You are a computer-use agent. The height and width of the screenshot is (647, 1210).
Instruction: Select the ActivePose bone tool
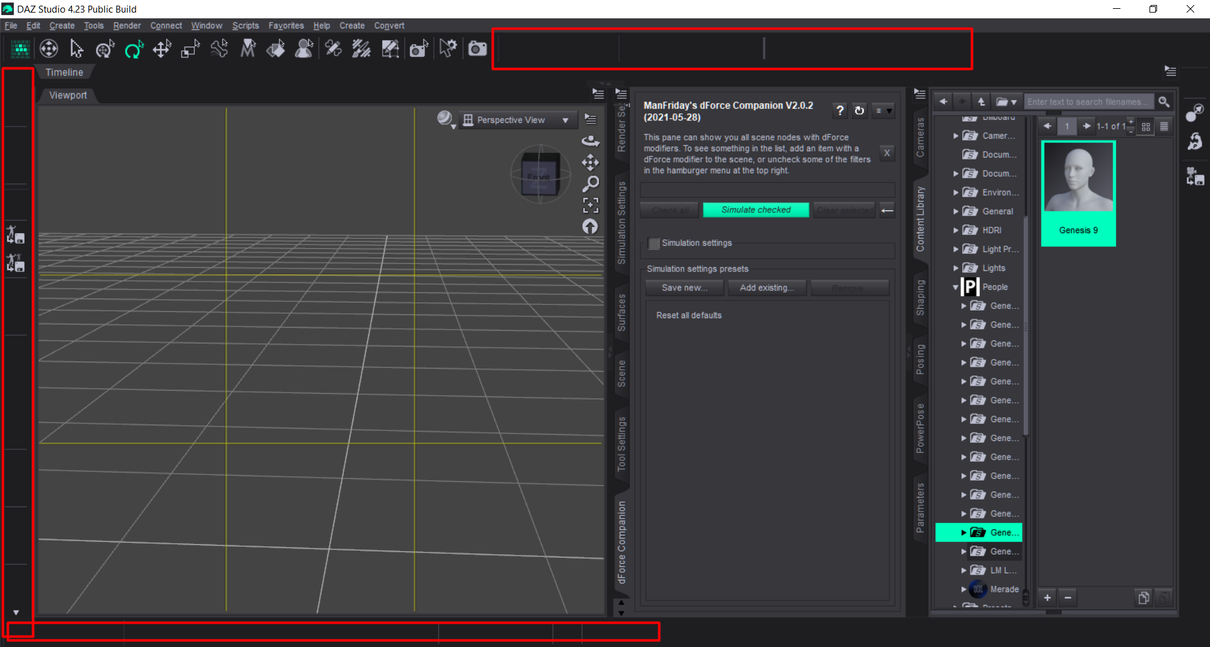[219, 49]
